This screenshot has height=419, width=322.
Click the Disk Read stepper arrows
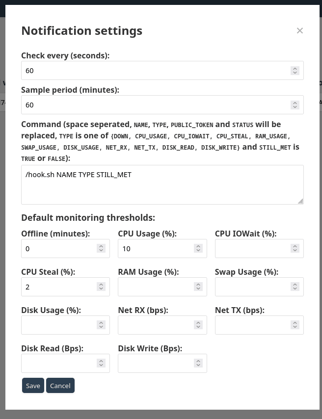tap(101, 363)
